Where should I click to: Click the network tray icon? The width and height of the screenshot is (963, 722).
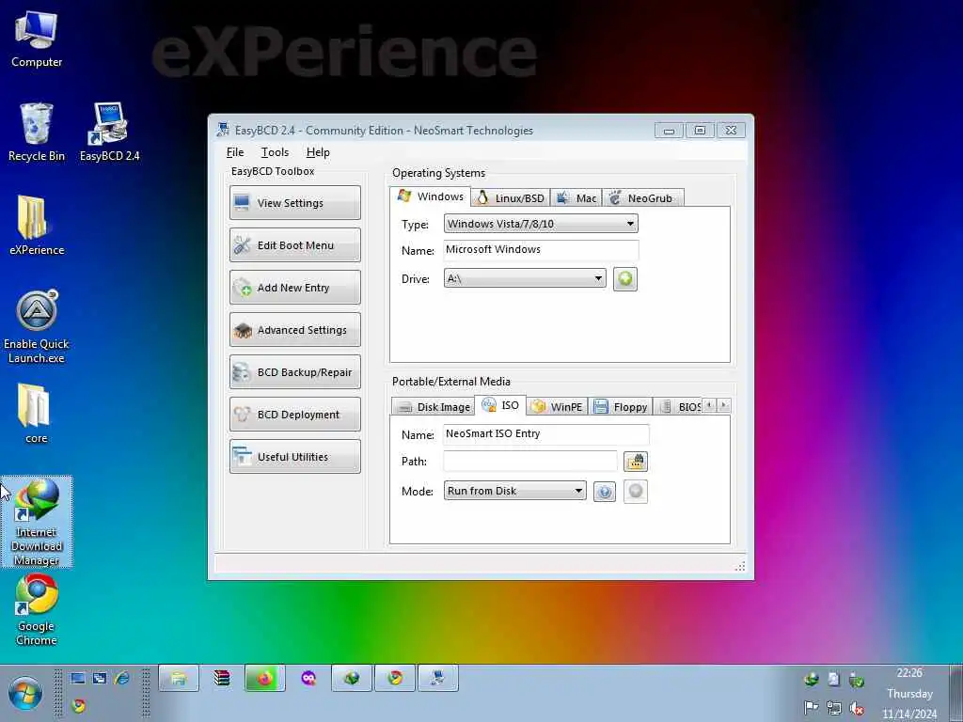(x=834, y=708)
